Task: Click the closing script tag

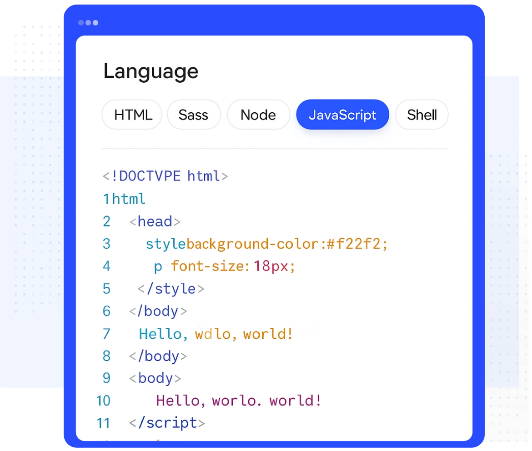Action: coord(167,423)
